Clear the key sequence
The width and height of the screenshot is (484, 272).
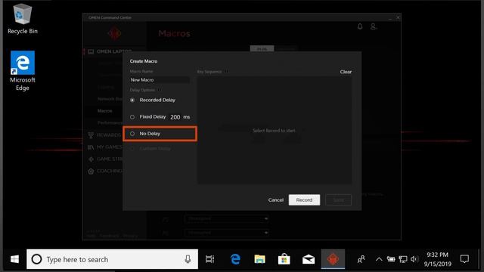346,72
